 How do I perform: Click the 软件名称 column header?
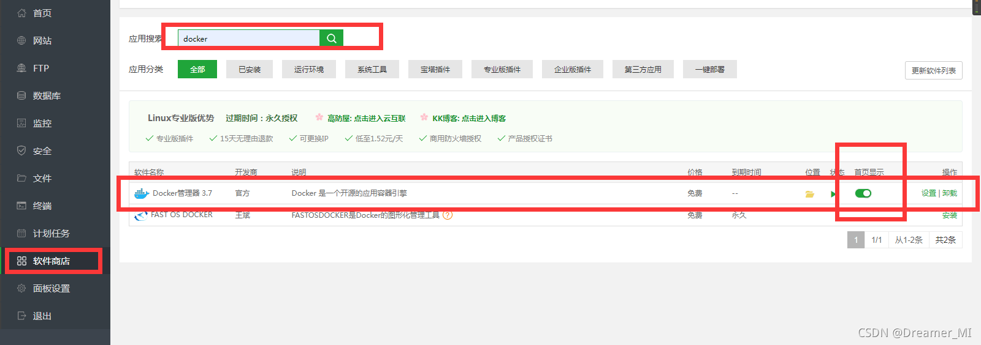click(149, 172)
